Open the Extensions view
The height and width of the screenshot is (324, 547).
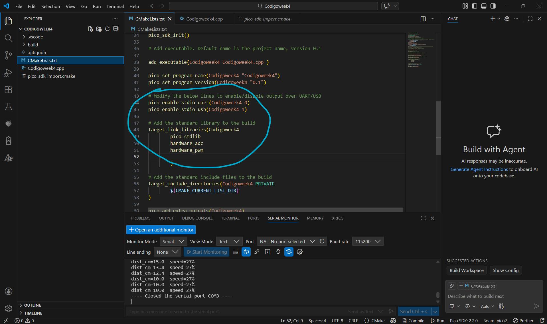coord(8,89)
